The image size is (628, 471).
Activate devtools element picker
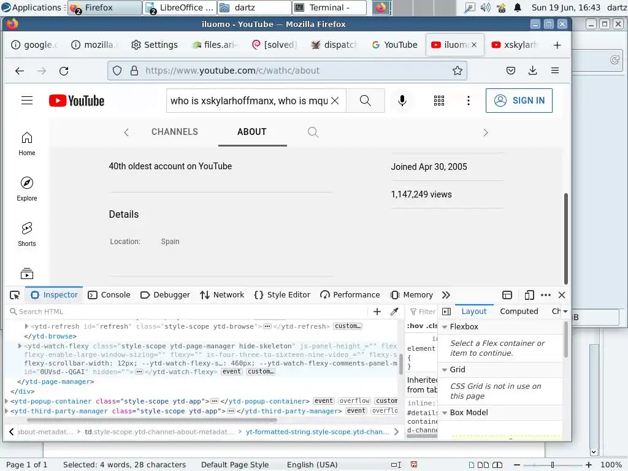click(x=15, y=295)
